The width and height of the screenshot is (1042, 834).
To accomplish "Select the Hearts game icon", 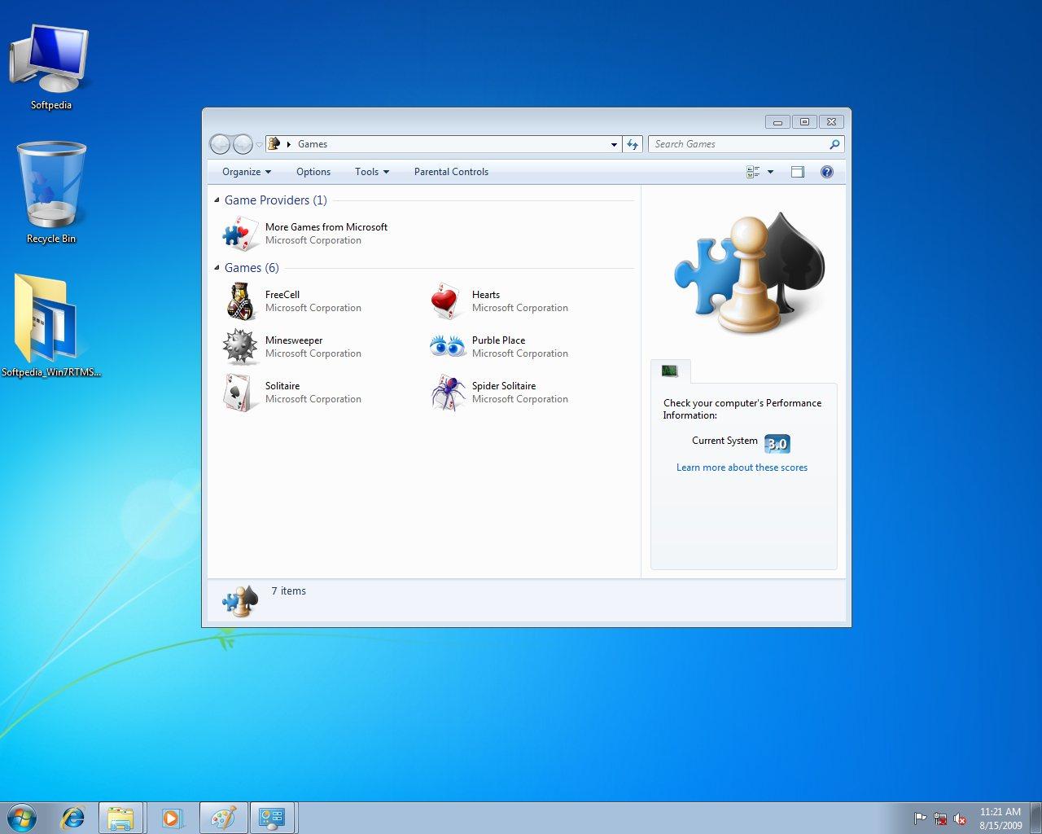I will [446, 301].
